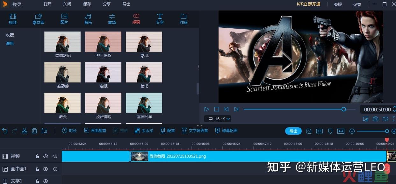396x184 pixels.
Task: Click the blue 导出 export button
Action: 293,131
